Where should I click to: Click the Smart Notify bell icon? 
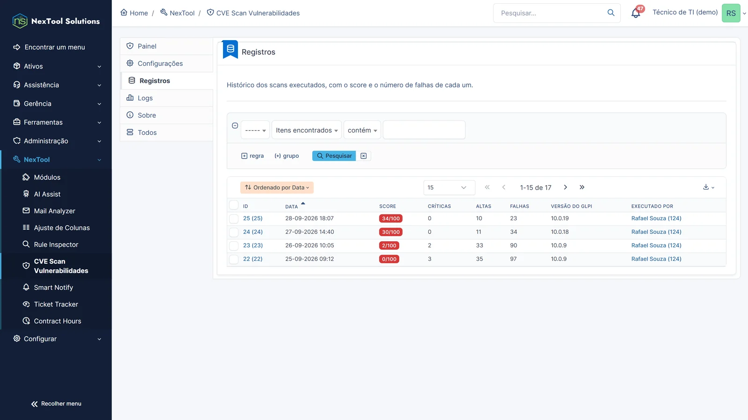[26, 287]
